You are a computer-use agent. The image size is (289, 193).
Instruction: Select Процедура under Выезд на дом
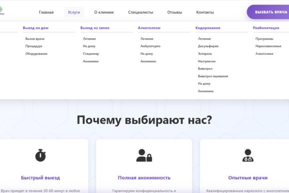click(x=34, y=46)
